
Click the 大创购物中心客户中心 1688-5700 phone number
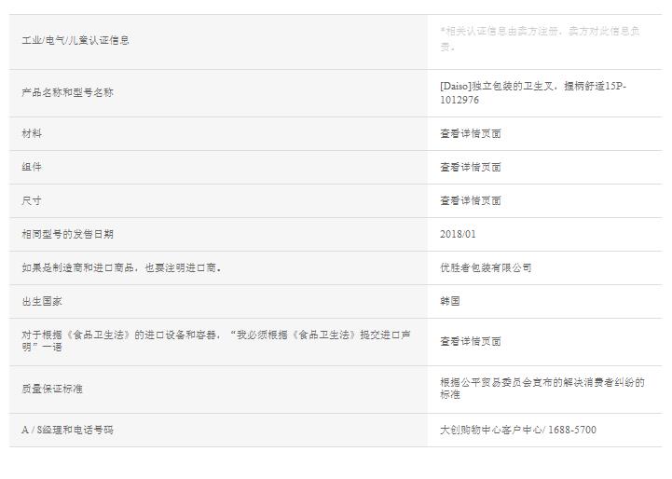pos(518,430)
